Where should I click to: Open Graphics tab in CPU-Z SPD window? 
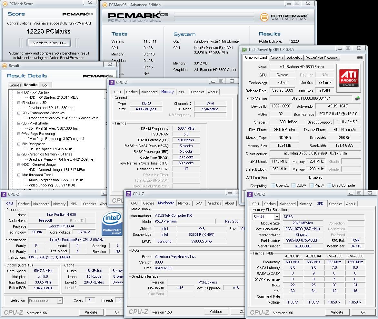(335, 204)
